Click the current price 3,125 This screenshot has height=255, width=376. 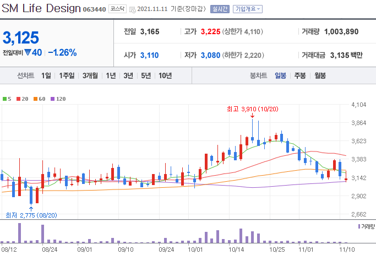[21, 37]
